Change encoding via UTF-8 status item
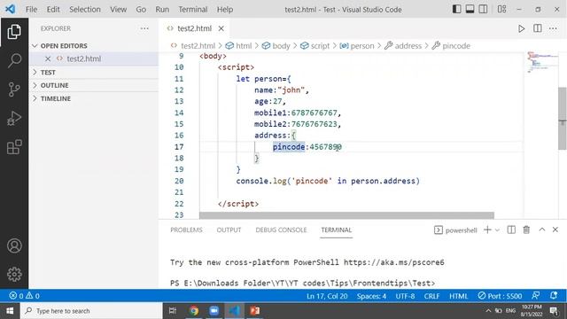 click(x=405, y=296)
